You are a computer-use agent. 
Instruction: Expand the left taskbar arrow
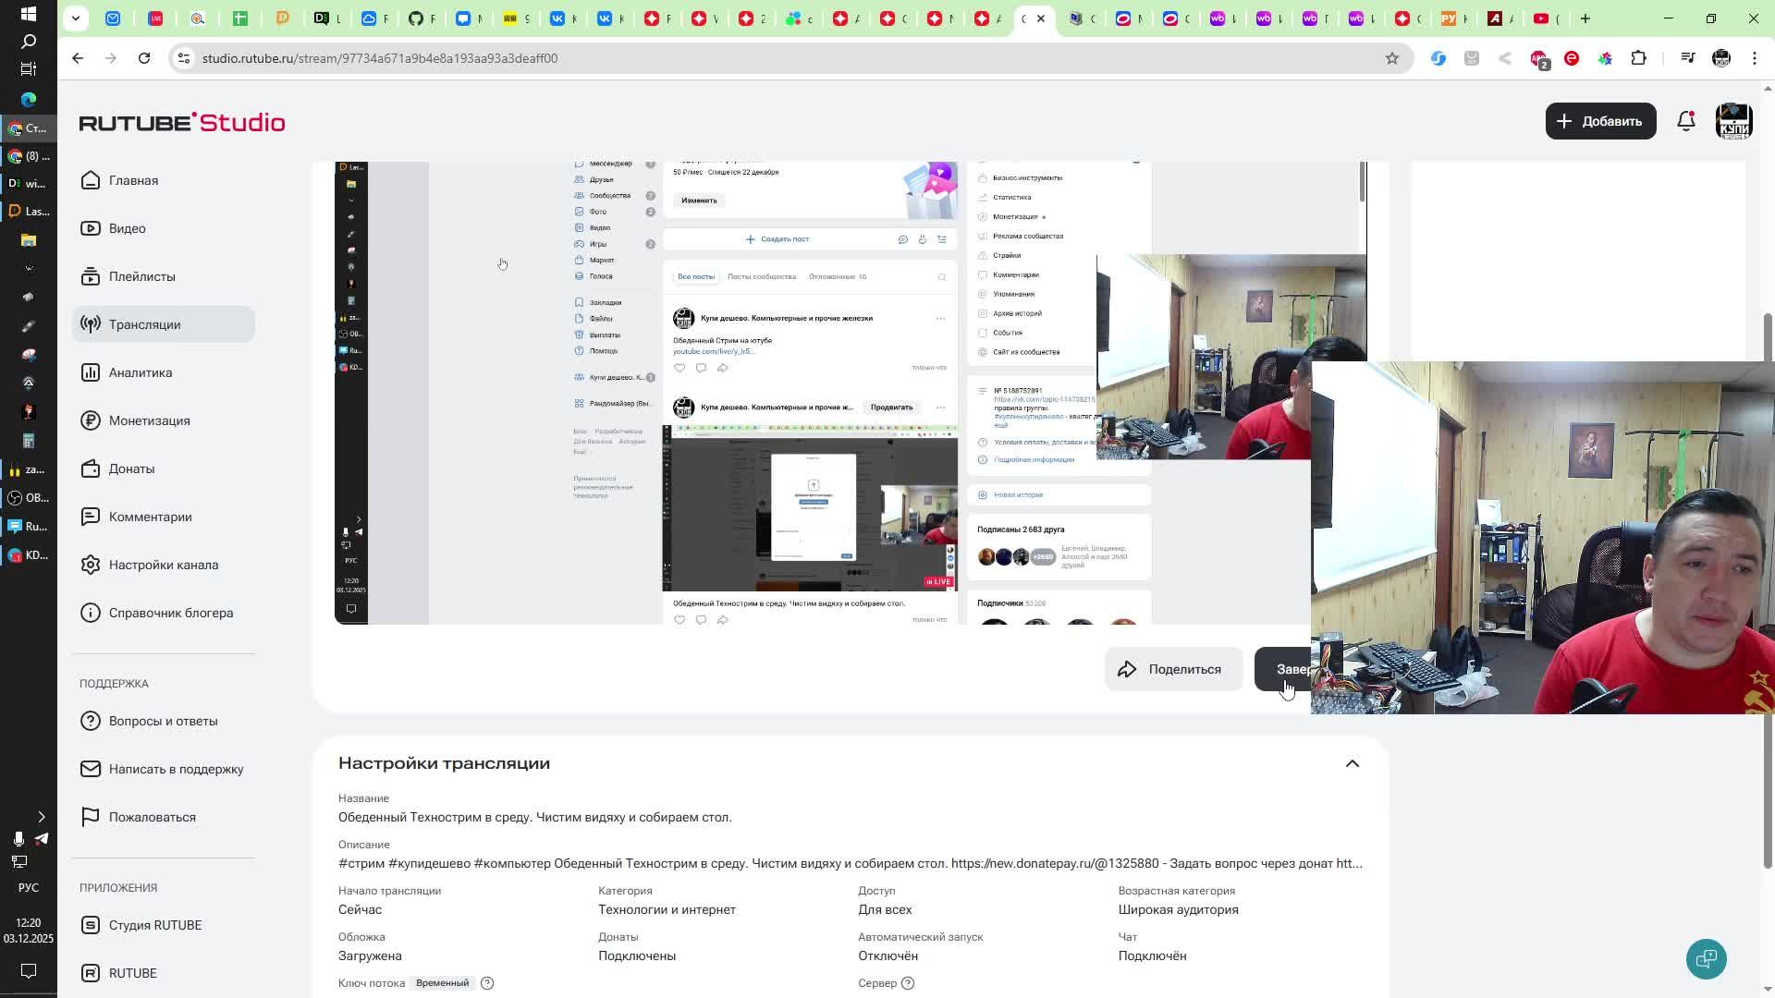click(41, 817)
